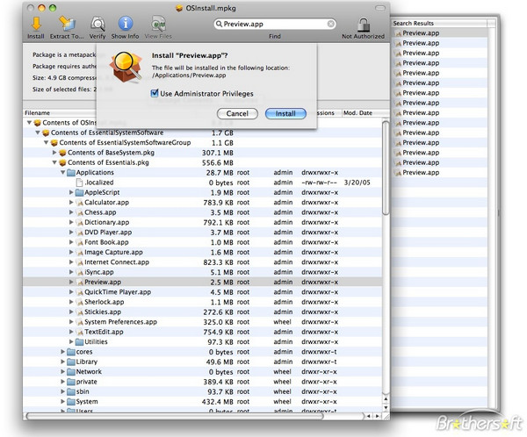Click the 2.5 MB size of Preview.app

pos(222,283)
